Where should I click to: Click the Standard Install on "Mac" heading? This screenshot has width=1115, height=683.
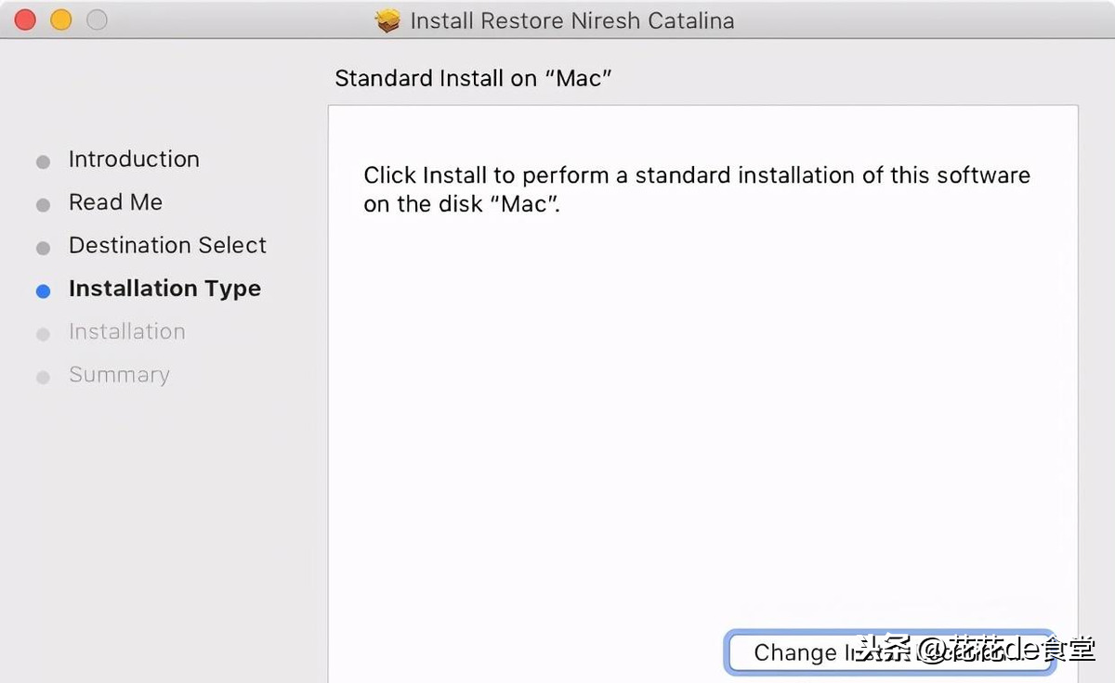473,78
